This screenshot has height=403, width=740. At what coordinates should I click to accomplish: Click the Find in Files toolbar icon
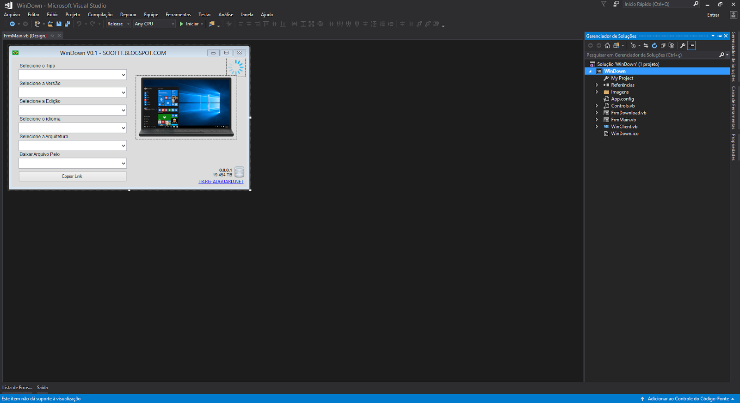(x=212, y=24)
